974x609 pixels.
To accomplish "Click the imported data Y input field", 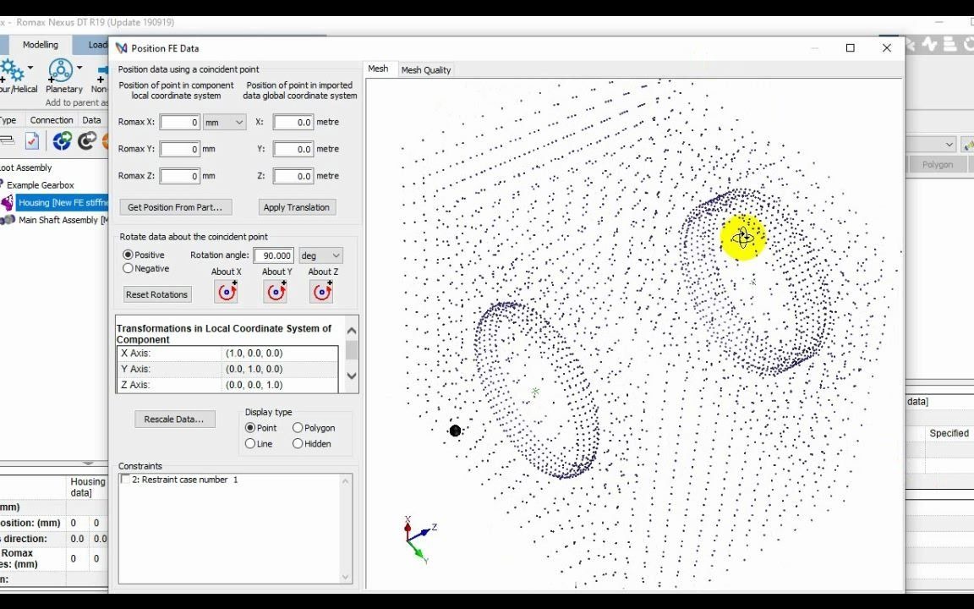I will [293, 149].
